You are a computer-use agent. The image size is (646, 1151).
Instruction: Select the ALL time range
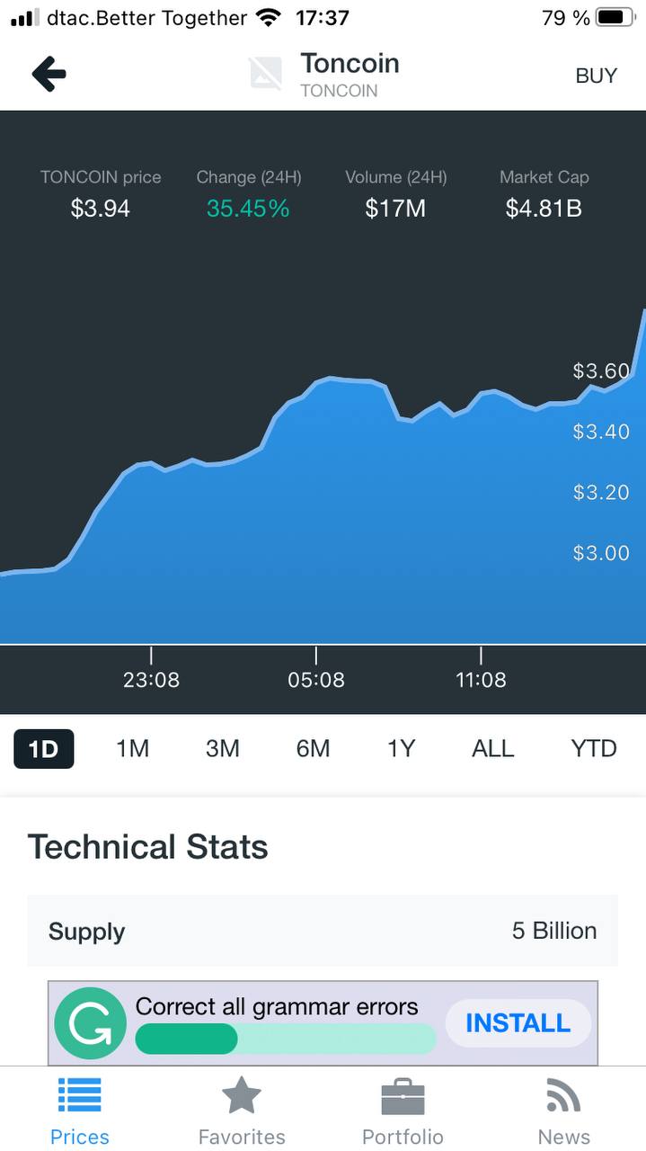click(x=492, y=748)
